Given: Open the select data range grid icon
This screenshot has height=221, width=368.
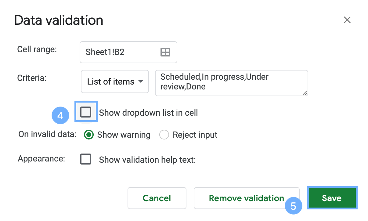Looking at the screenshot, I should point(165,52).
